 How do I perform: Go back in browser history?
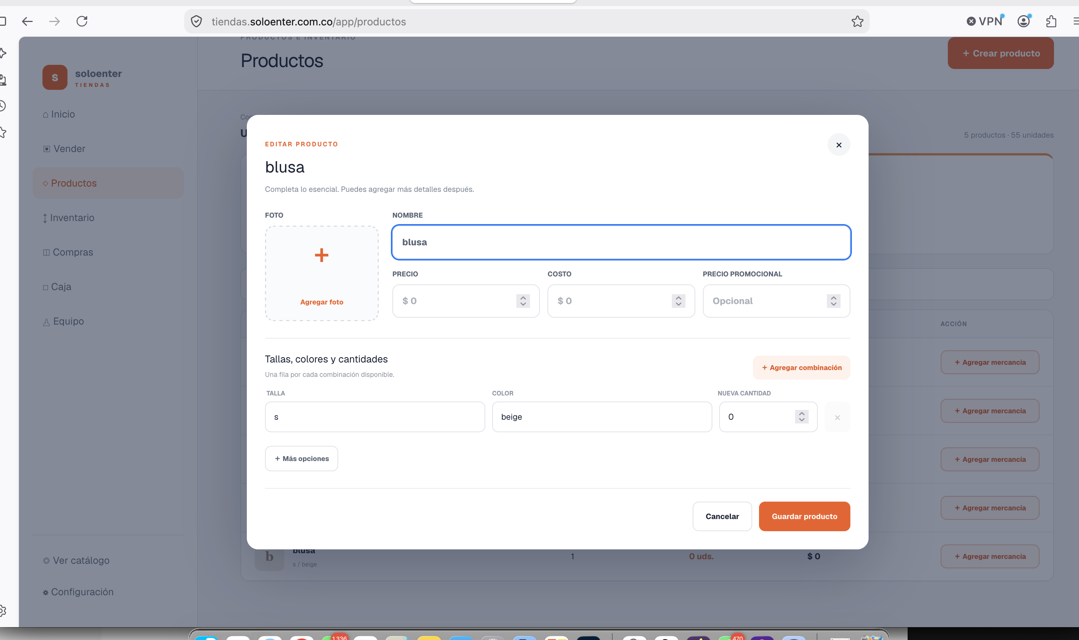point(27,21)
